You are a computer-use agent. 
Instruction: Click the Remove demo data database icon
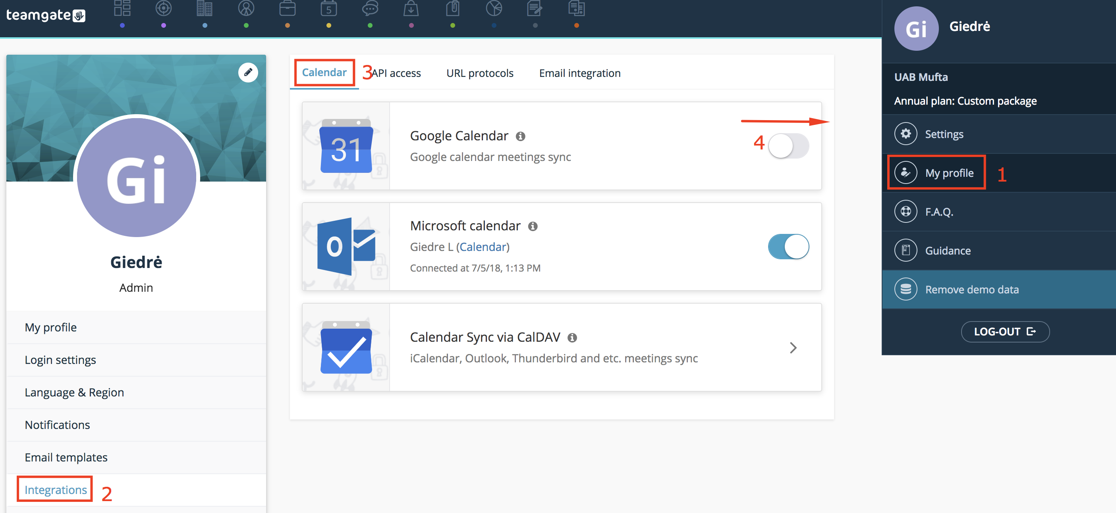tap(906, 289)
